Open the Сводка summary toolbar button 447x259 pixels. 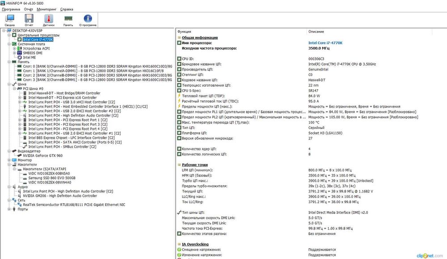[10, 21]
